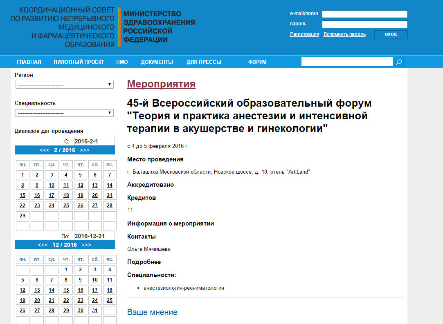
Task: Open the Регистрация link
Action: (x=305, y=34)
